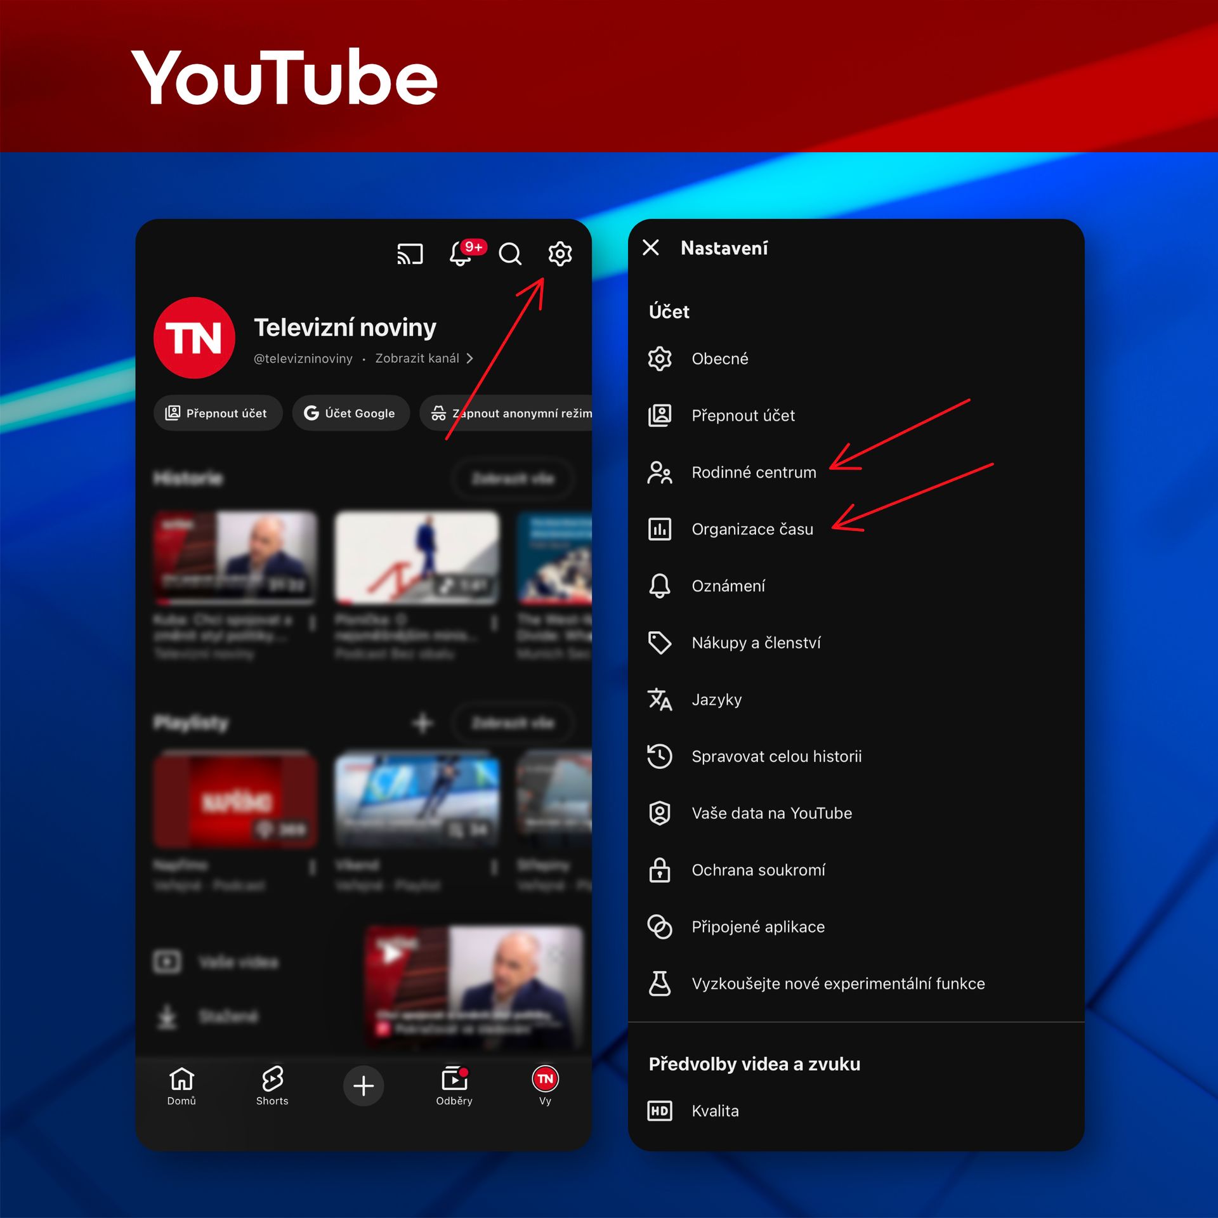Open Oznámení notification settings
Image resolution: width=1218 pixels, height=1218 pixels.
click(856, 586)
